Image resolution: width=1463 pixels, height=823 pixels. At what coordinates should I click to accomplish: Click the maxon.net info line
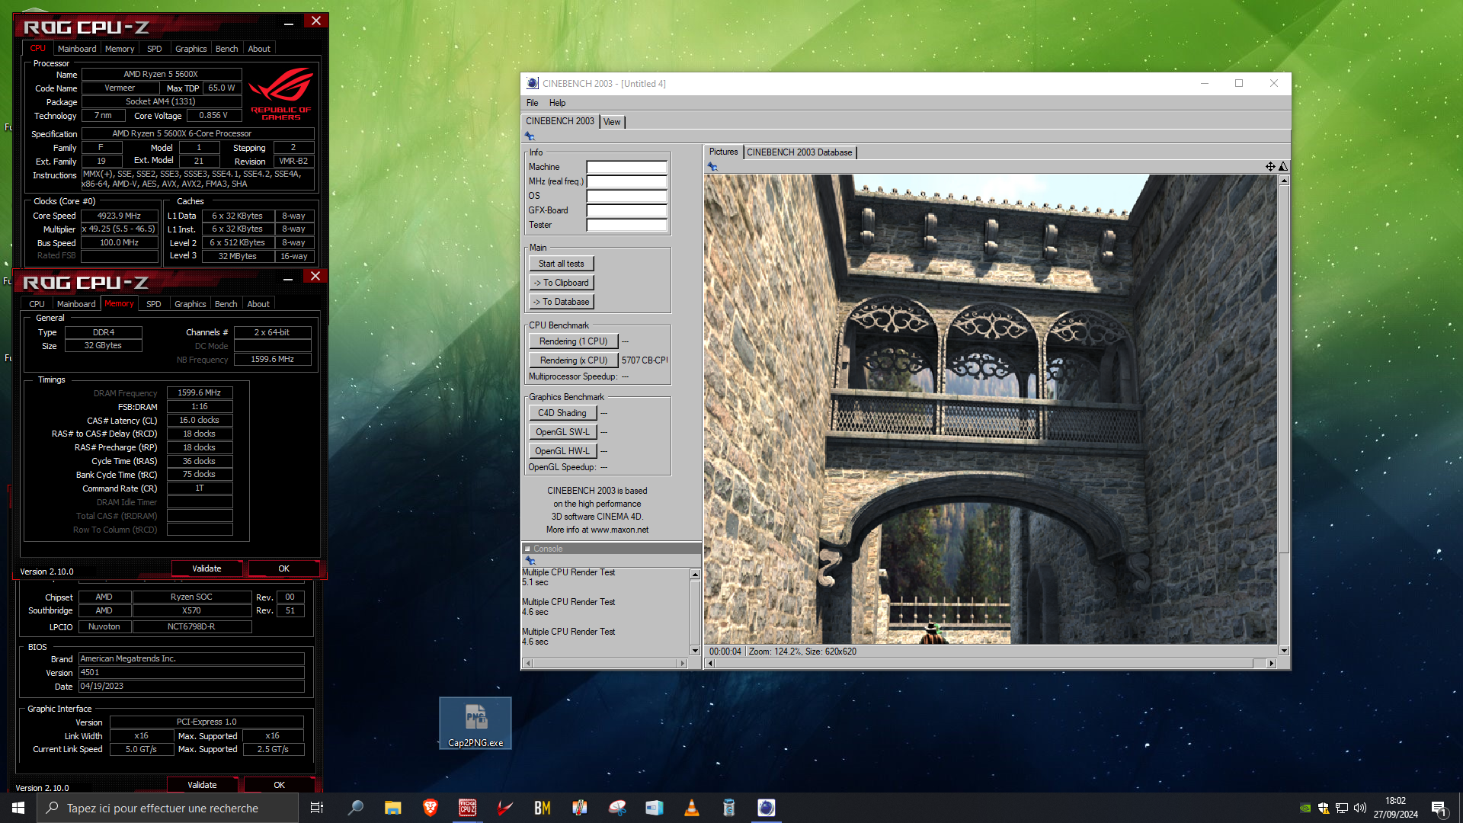click(597, 530)
